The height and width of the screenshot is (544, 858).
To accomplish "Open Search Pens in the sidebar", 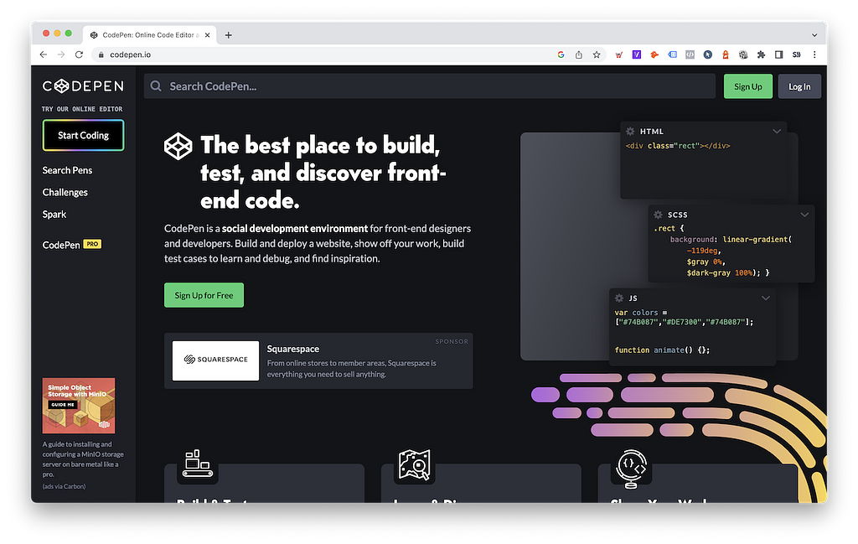I will tap(67, 170).
